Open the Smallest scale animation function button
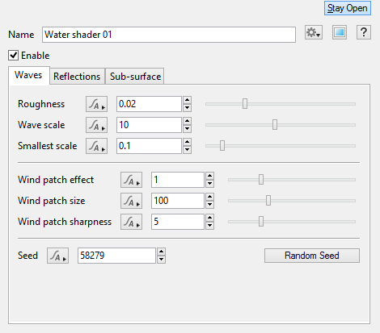 [96, 146]
